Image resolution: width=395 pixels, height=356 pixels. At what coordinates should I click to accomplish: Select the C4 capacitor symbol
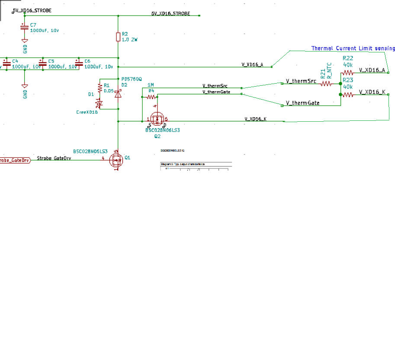coord(6,64)
